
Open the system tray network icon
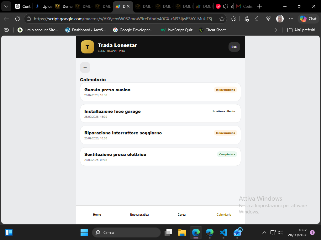tap(273, 232)
